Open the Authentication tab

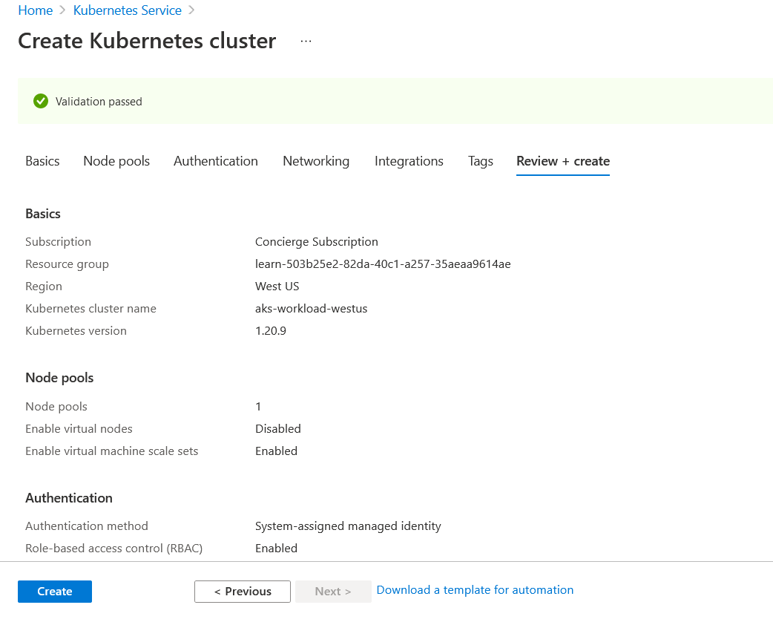(x=215, y=161)
